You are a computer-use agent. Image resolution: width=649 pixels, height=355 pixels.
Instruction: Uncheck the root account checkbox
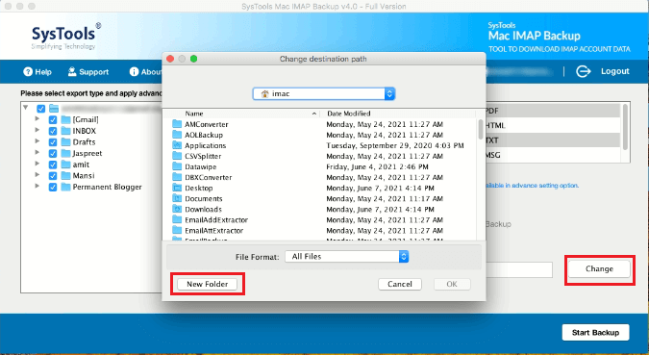41,109
